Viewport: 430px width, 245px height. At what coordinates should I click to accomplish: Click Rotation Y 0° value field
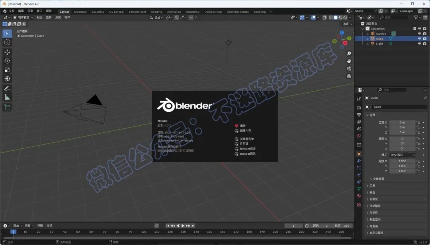(x=402, y=144)
